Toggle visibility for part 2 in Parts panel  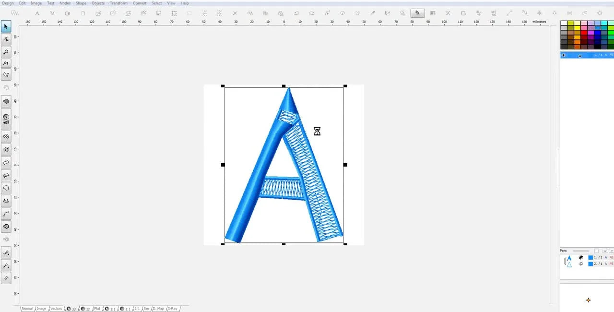click(581, 264)
